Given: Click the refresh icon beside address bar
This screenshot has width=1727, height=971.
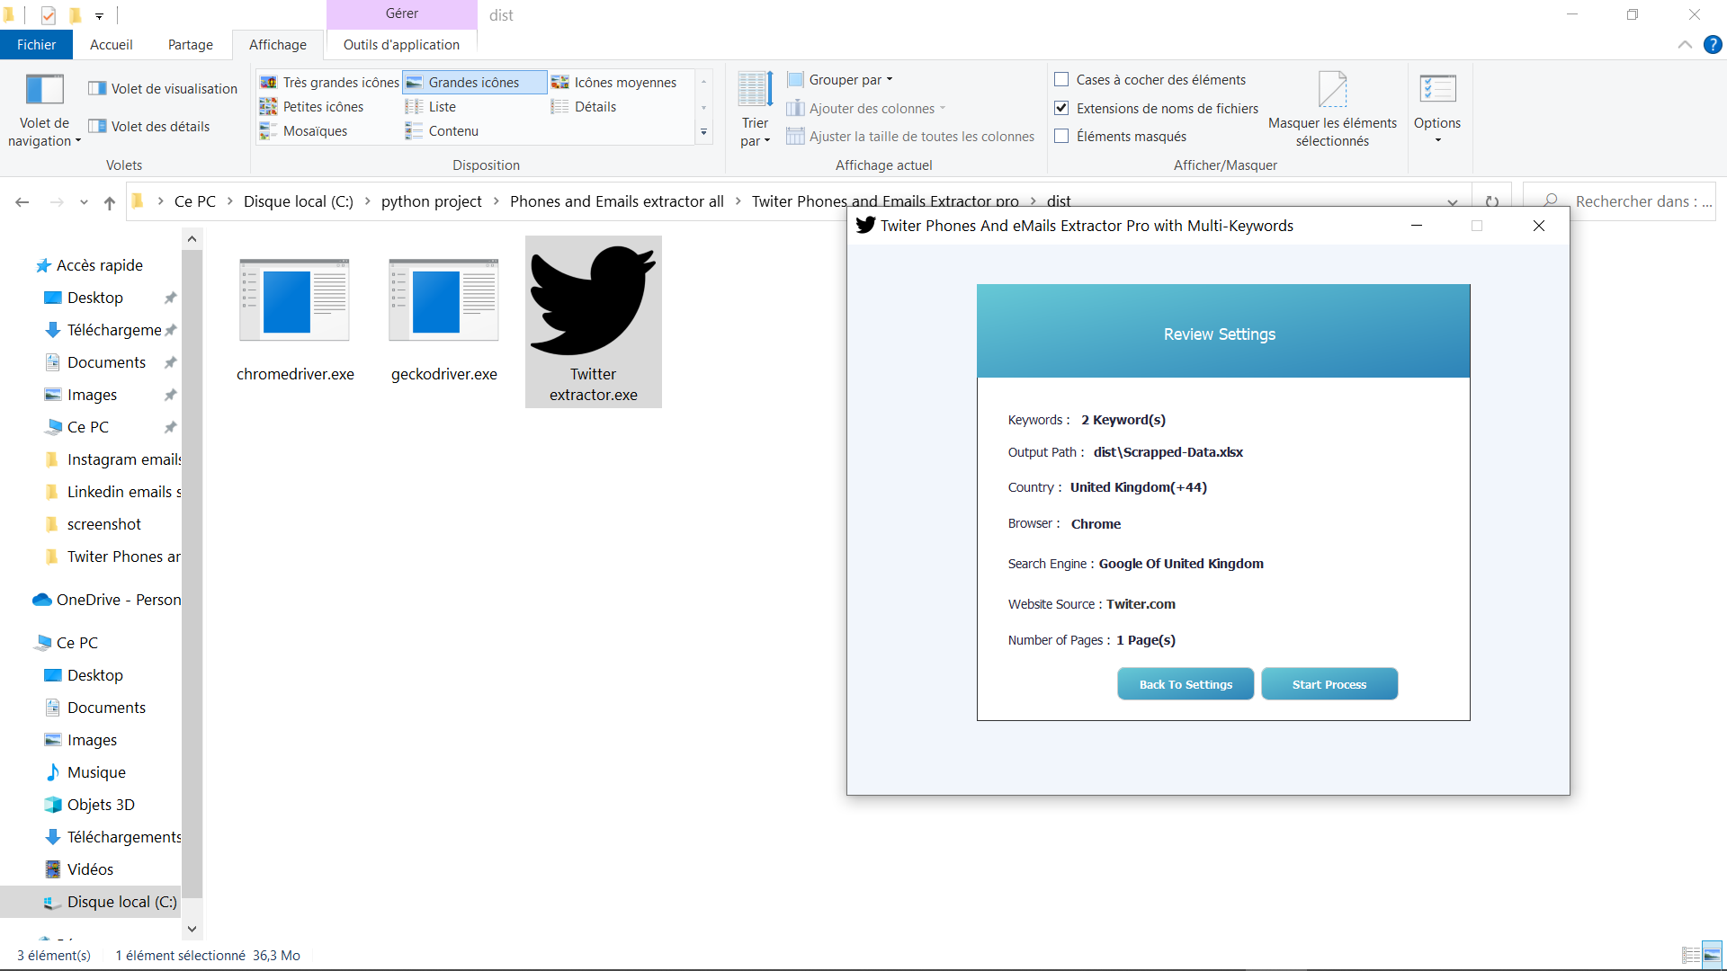Looking at the screenshot, I should click(x=1492, y=201).
